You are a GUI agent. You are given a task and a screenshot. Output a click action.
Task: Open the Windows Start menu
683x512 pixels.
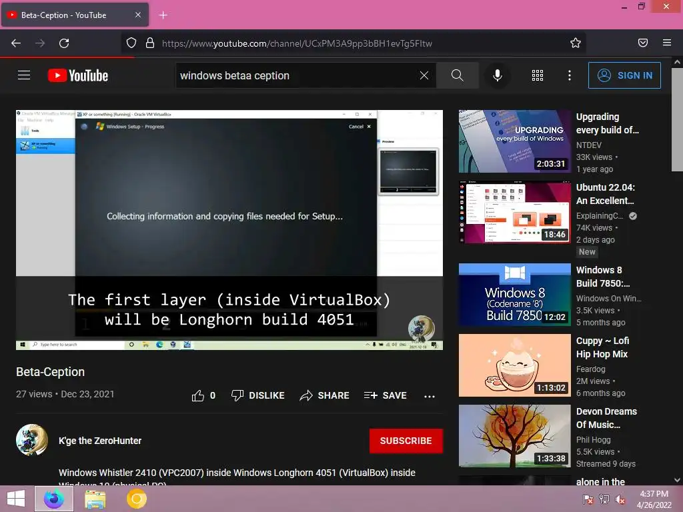coord(16,499)
